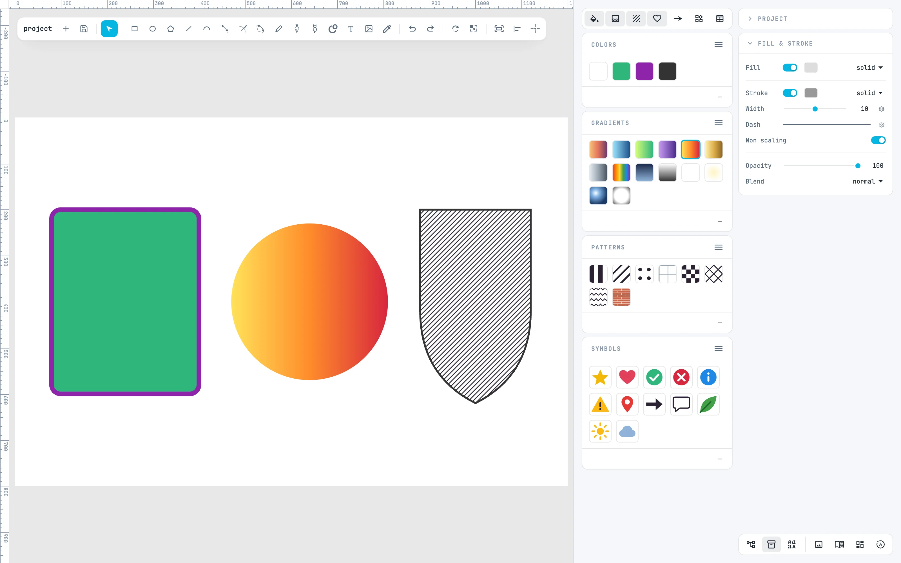Screen dimensions: 901x563
Task: Open the Stroke type solid dropdown
Action: [869, 93]
